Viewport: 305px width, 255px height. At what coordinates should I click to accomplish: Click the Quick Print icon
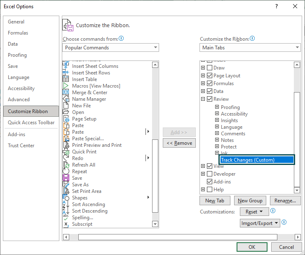[66, 152]
